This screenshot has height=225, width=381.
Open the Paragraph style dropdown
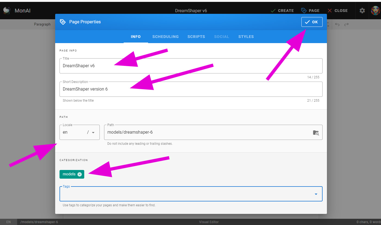pos(42,24)
